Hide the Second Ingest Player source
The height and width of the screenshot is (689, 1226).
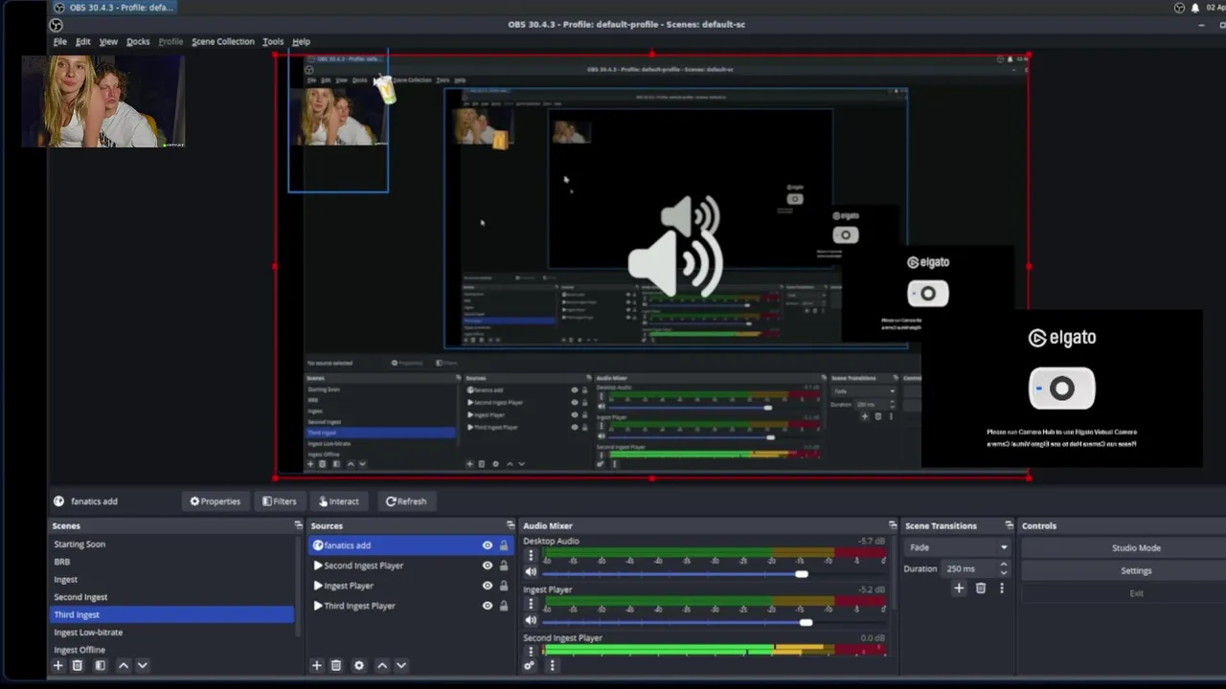coord(488,566)
